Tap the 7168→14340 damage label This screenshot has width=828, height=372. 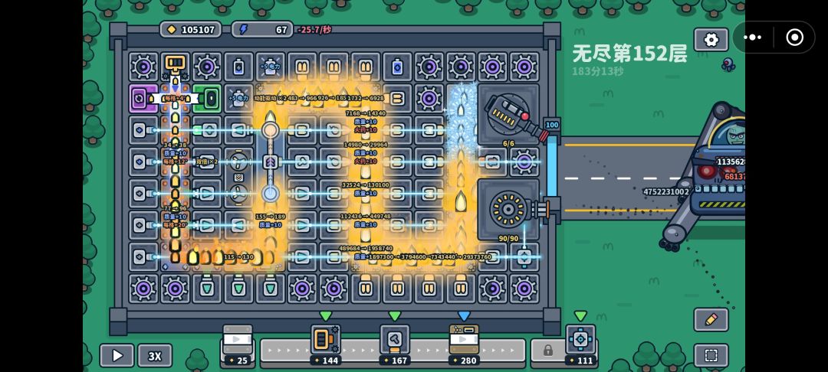(366, 113)
